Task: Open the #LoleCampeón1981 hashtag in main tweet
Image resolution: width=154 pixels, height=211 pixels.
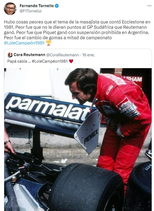Action: (24, 43)
